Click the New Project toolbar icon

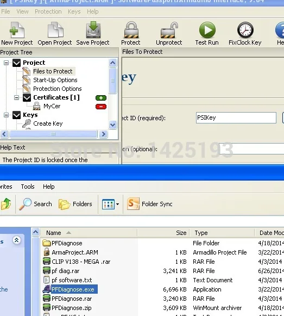17,30
